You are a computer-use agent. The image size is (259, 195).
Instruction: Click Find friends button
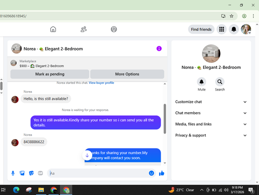point(201,29)
